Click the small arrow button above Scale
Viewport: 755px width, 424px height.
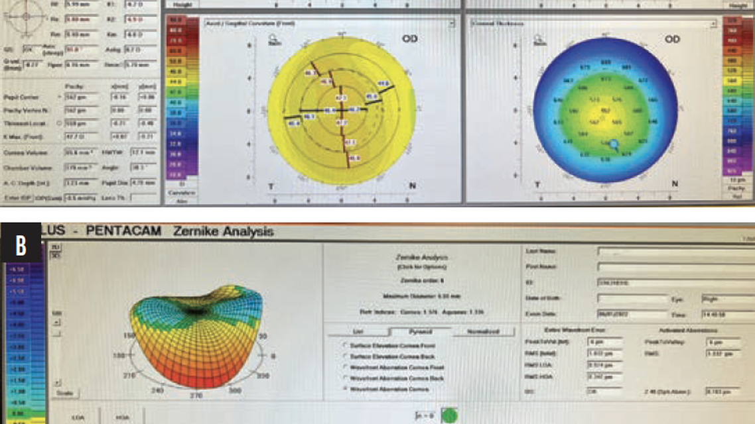[57, 383]
